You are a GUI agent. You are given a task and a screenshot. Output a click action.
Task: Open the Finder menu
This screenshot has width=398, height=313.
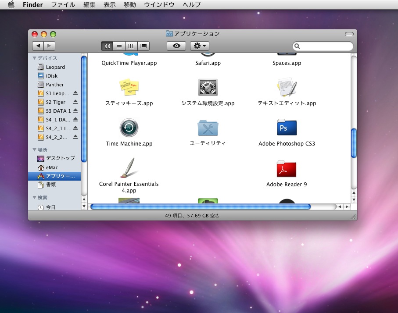click(33, 4)
